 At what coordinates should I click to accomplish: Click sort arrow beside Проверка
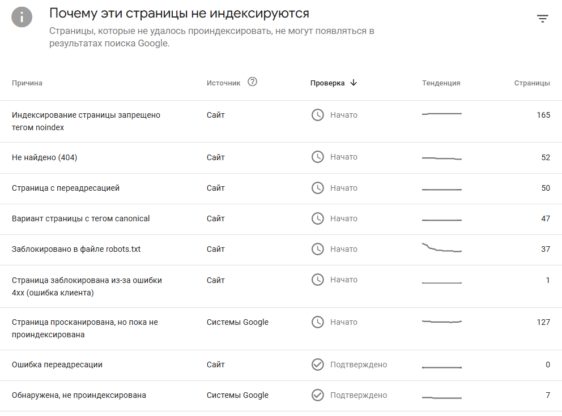click(x=354, y=83)
